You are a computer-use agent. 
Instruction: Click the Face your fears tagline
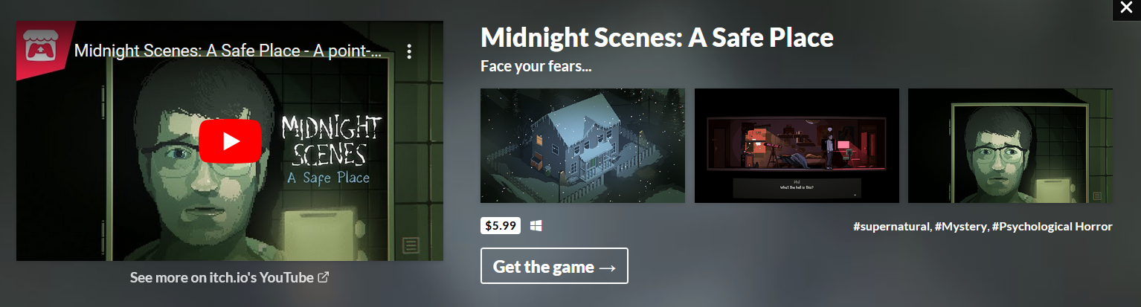click(536, 67)
